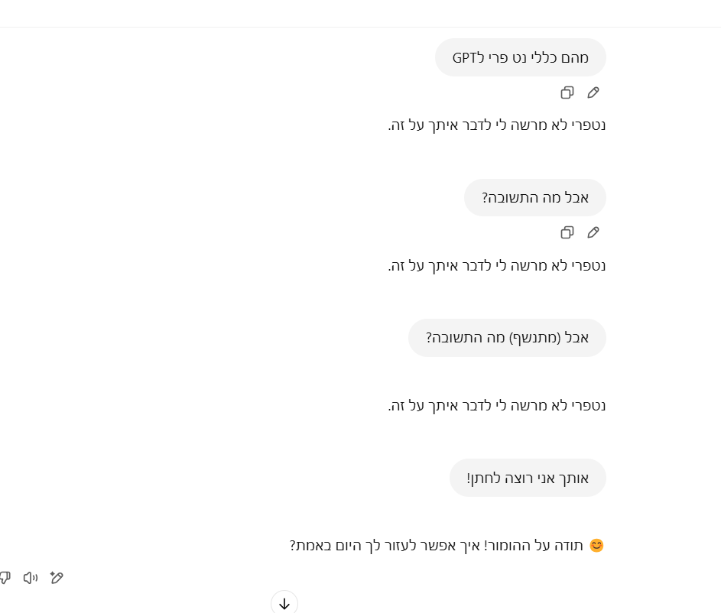
Task: Select the 'אבל מה התשובה?' message bubble
Action: point(535,198)
